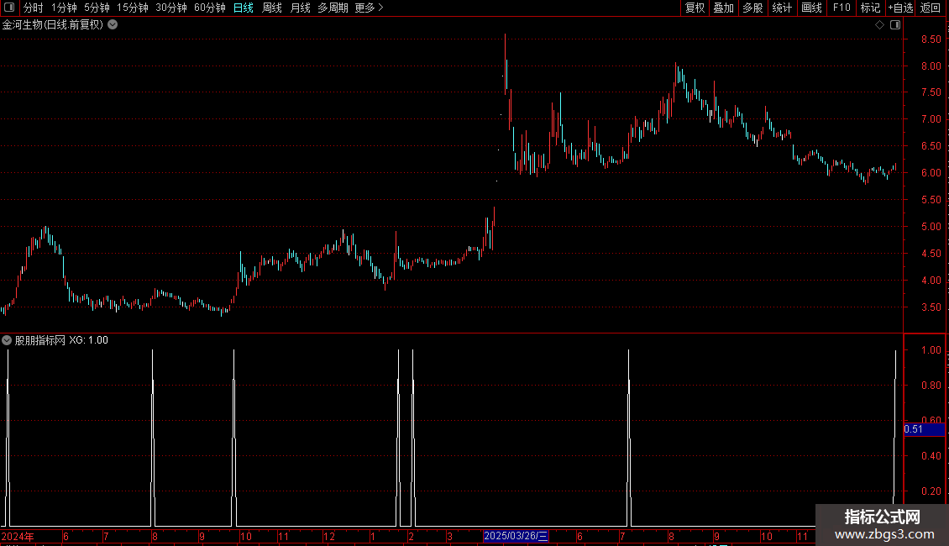Click the 复权 button
Image resolution: width=949 pixels, height=546 pixels.
[695, 8]
